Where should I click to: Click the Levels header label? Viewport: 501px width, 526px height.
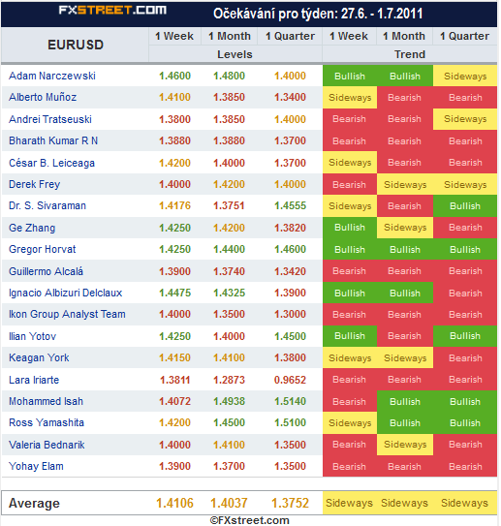(x=235, y=54)
